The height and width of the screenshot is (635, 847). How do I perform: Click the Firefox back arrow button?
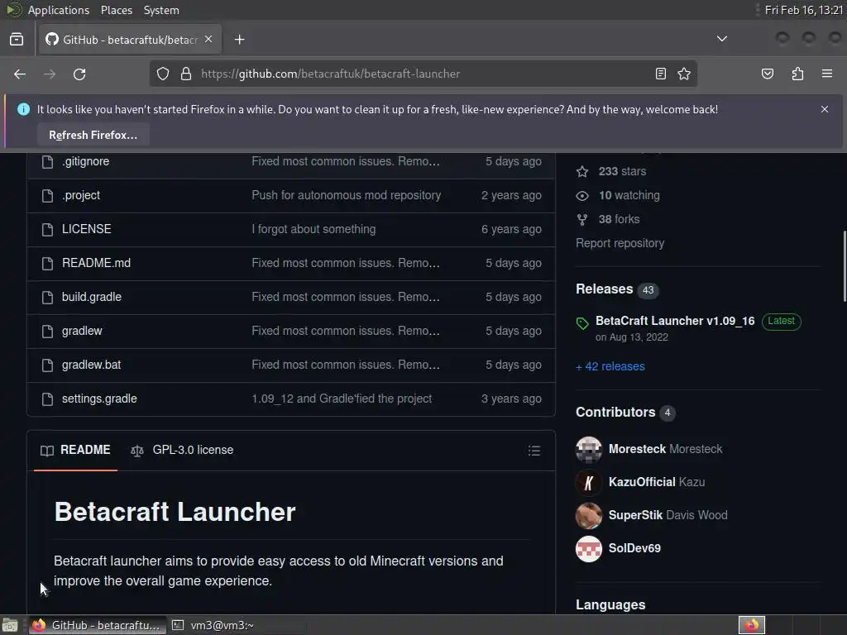pos(20,74)
